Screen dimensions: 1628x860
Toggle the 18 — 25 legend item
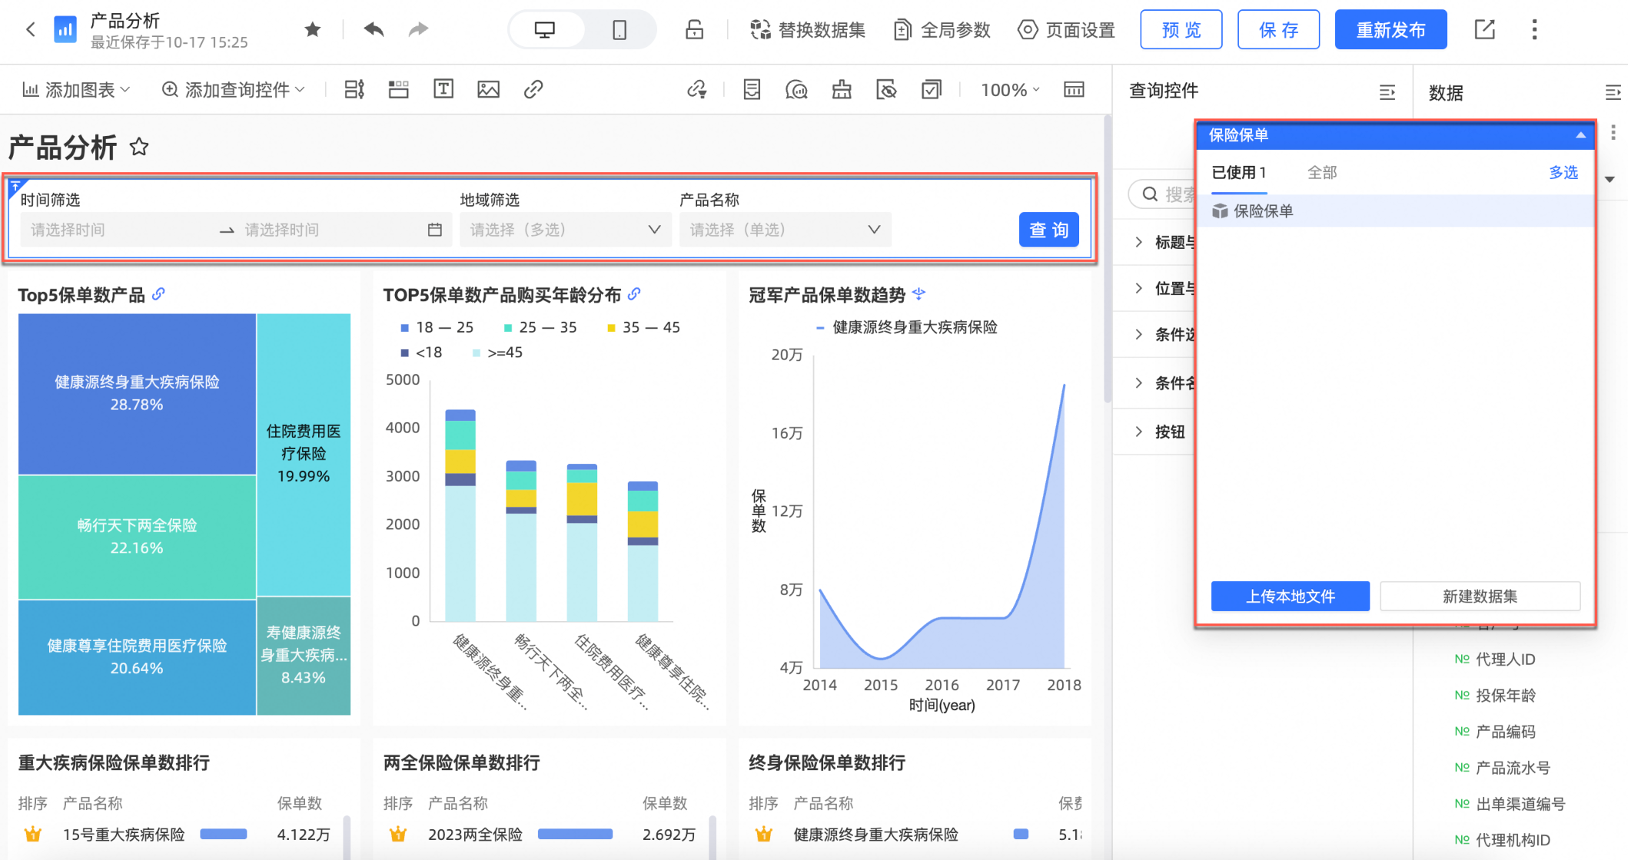coord(437,328)
